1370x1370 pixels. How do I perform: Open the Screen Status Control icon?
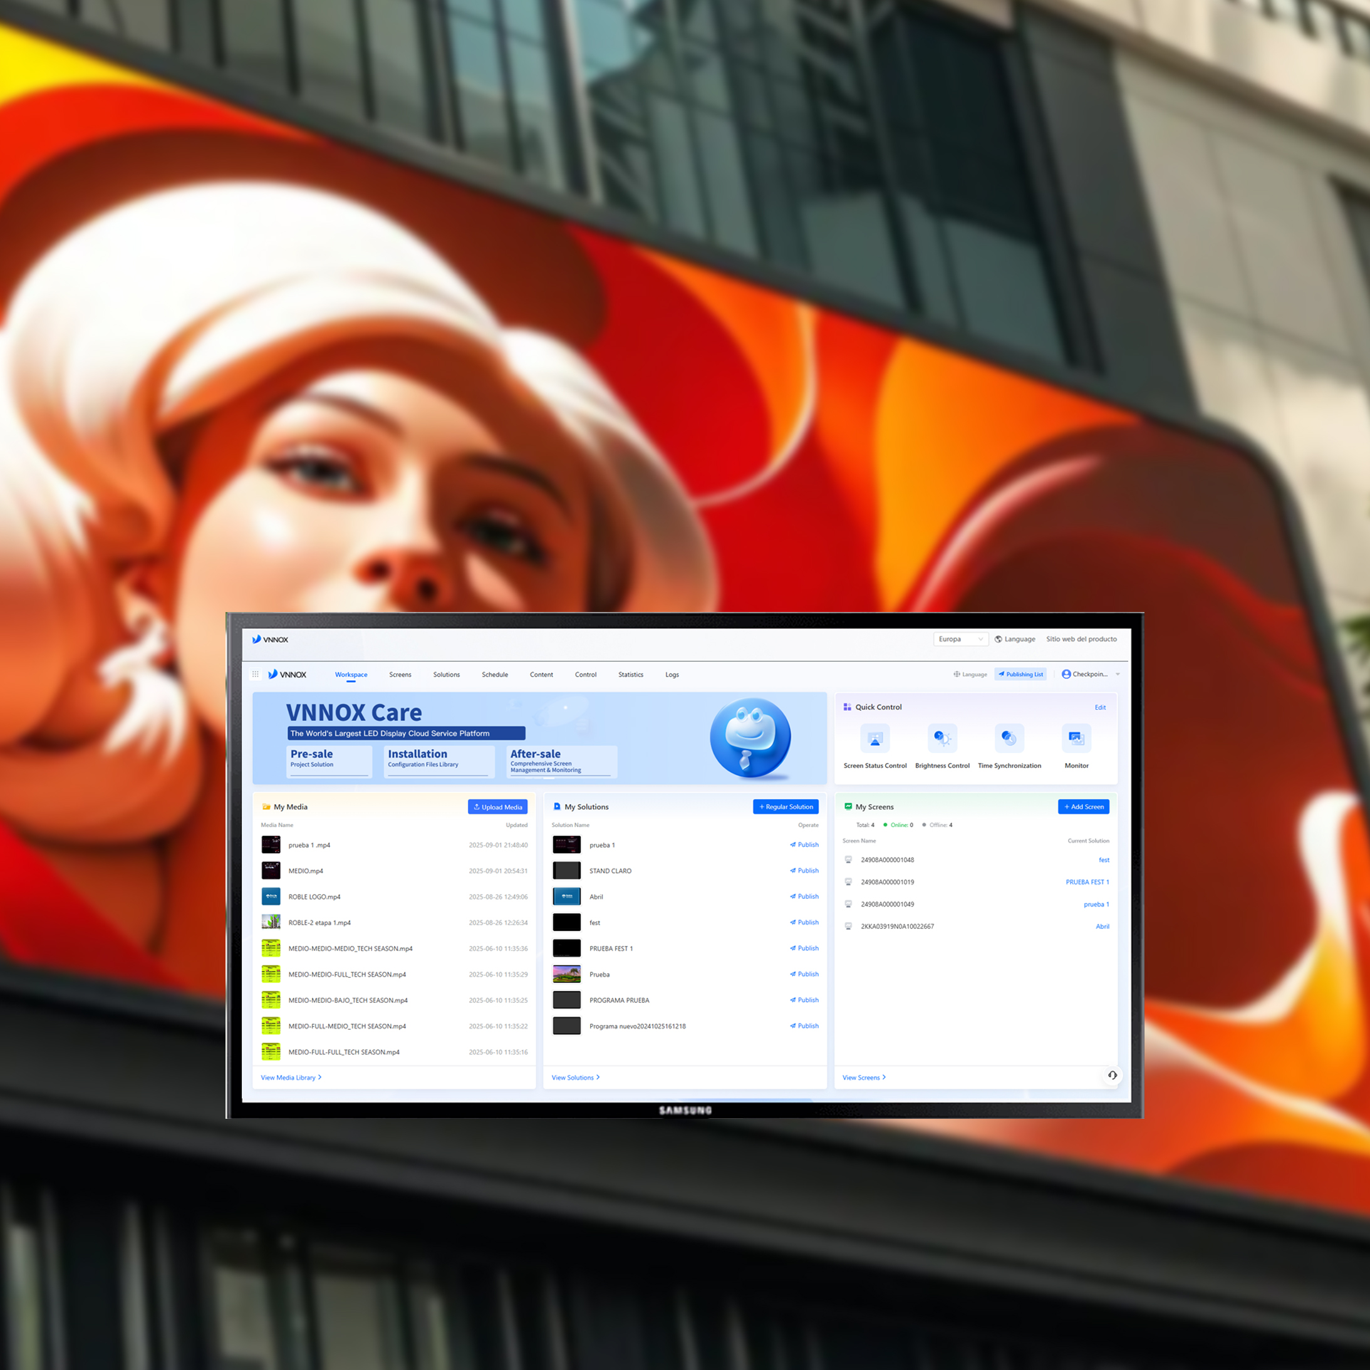pyautogui.click(x=874, y=739)
